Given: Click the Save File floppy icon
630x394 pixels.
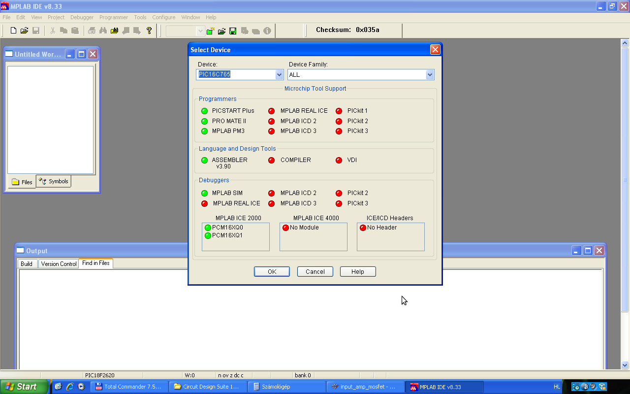Looking at the screenshot, I should 35,31.
